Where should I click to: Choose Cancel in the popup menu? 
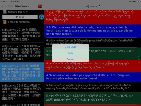click(x=70, y=59)
